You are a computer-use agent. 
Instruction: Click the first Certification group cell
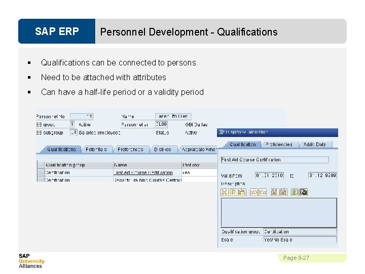(x=79, y=173)
